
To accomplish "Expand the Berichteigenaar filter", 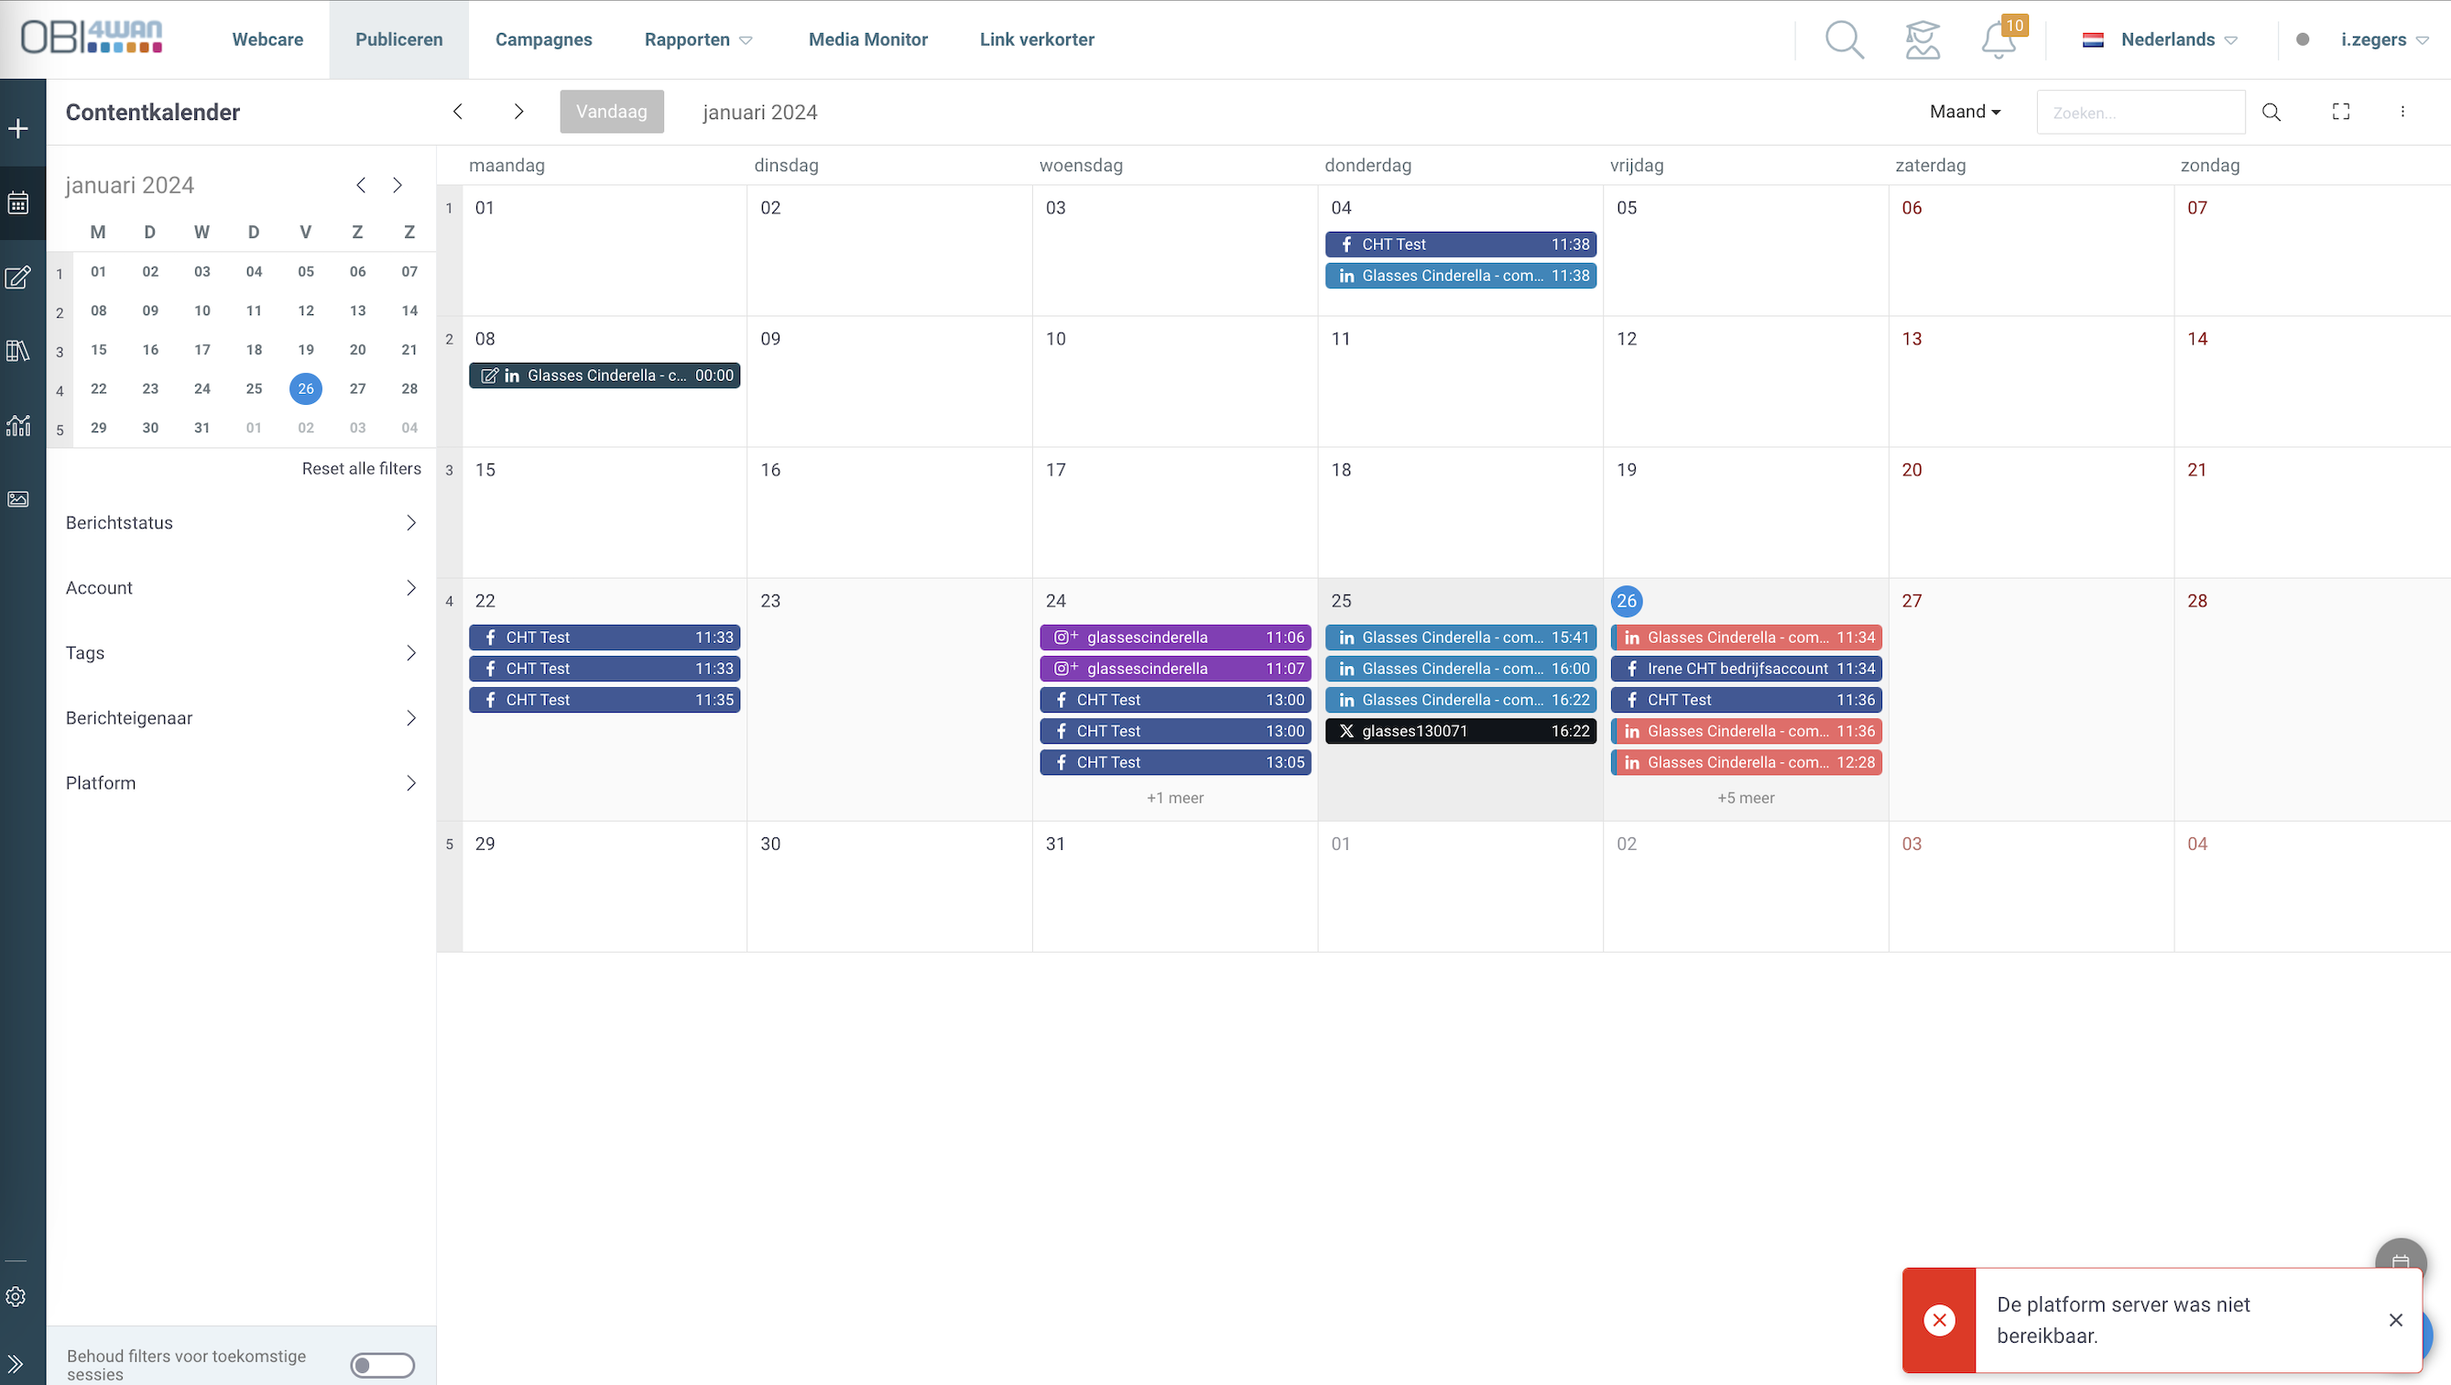I will pyautogui.click(x=242, y=718).
